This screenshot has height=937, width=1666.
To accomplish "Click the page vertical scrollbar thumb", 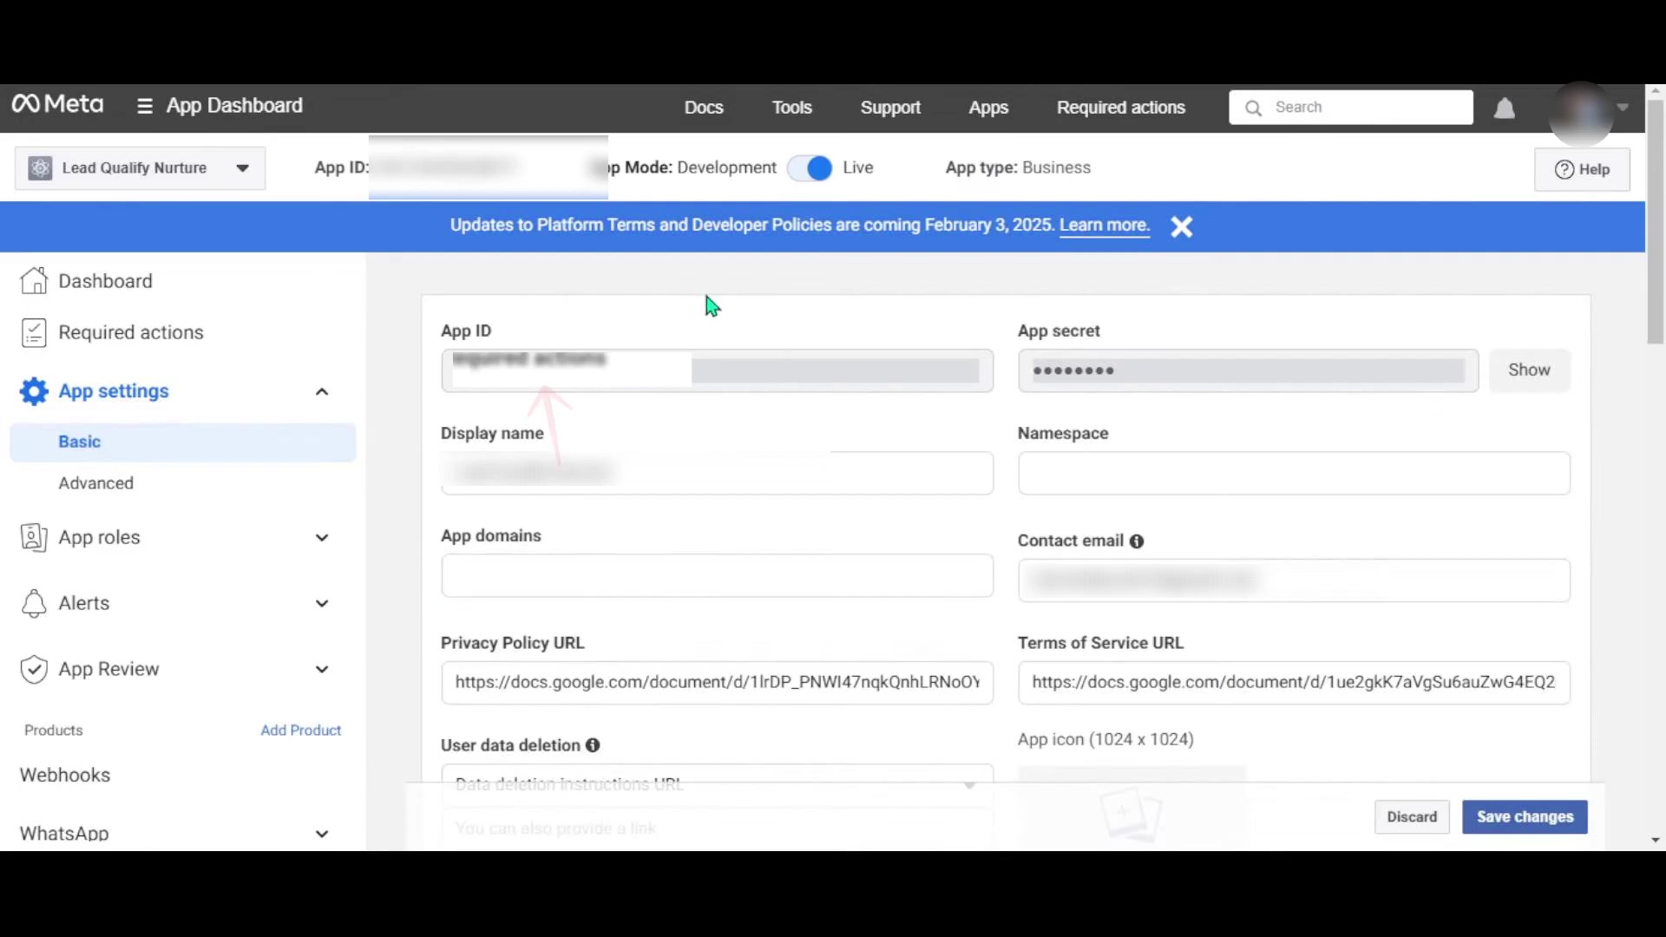I will click(1655, 222).
